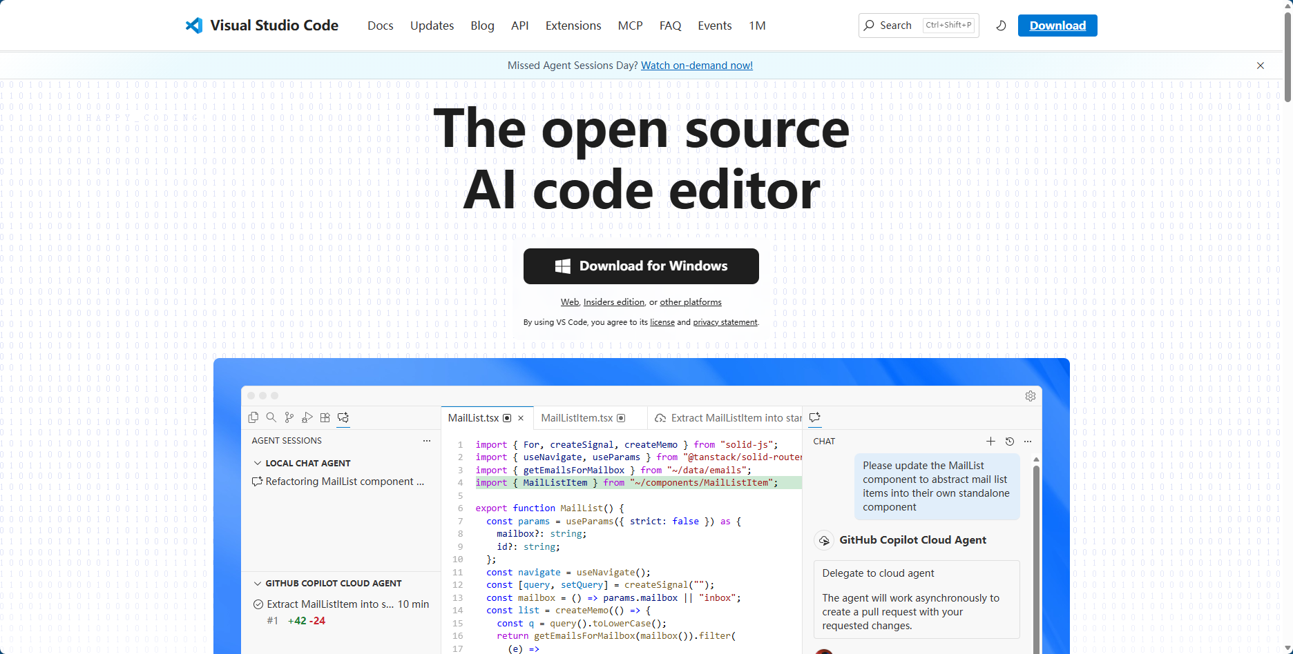The height and width of the screenshot is (654, 1293).
Task: Collapse the Local Chat Agent section
Action: click(x=258, y=464)
